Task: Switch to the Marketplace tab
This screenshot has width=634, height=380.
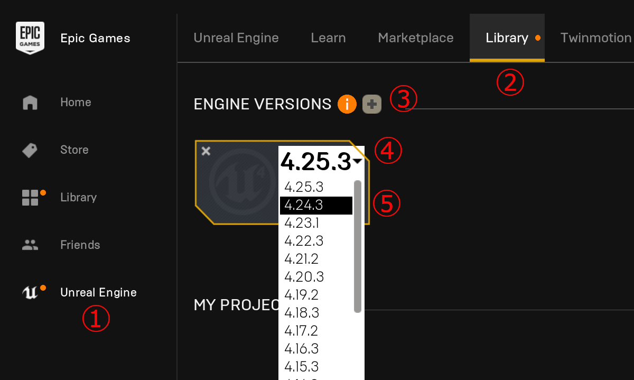Action: [416, 38]
